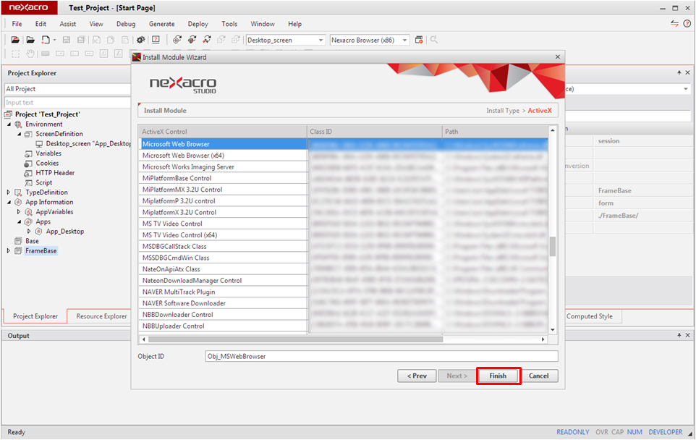
Task: Select NAVER MultiTrack Plugin in the list
Action: (178, 292)
